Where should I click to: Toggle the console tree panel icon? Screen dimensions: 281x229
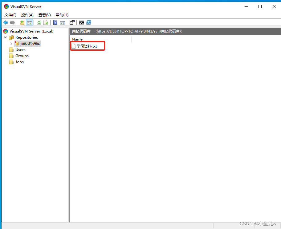point(30,22)
